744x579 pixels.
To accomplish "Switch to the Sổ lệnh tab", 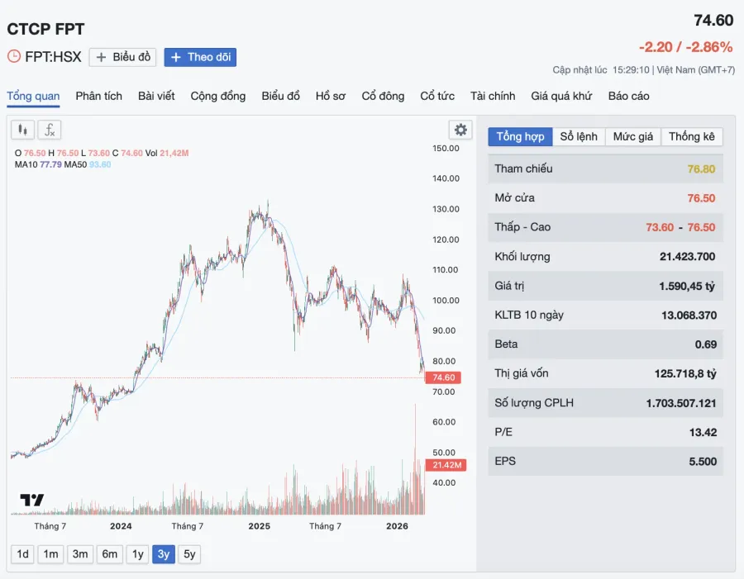I will [x=579, y=136].
